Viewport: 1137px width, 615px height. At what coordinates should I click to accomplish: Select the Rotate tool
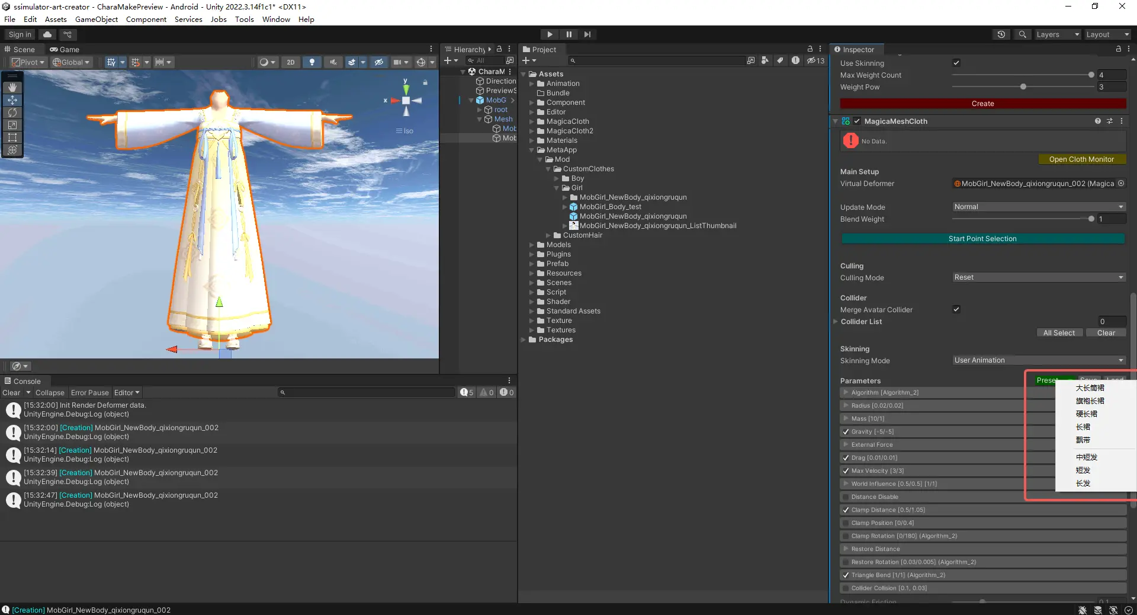tap(12, 112)
